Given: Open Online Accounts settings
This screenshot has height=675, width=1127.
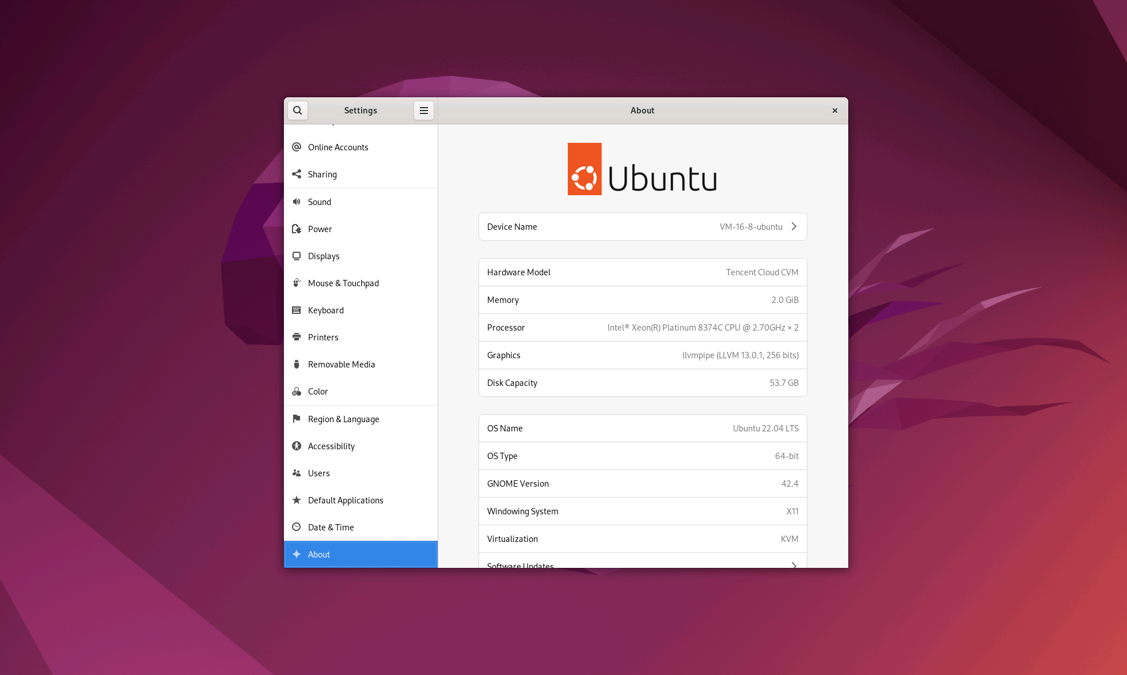Looking at the screenshot, I should click(x=338, y=147).
